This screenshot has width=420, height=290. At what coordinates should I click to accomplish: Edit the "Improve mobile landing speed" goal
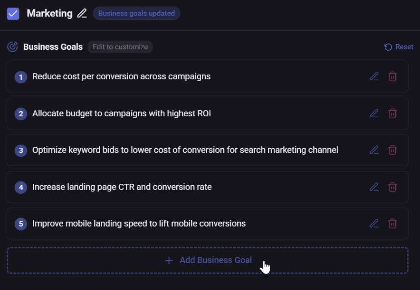[374, 223]
